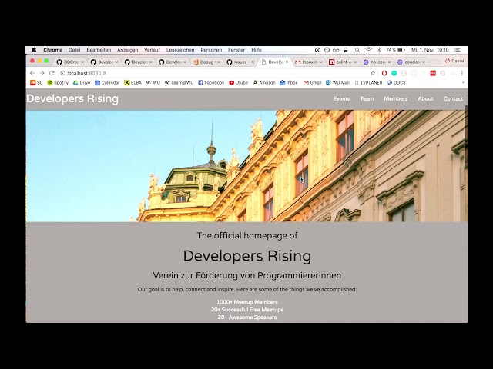The image size is (493, 369).
Task: Click the "1000+ Meetup Members" text
Action: [247, 302]
